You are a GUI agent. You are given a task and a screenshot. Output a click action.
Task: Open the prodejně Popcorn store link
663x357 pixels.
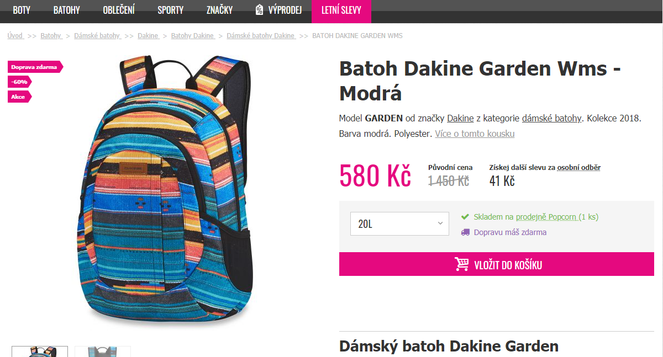click(546, 217)
